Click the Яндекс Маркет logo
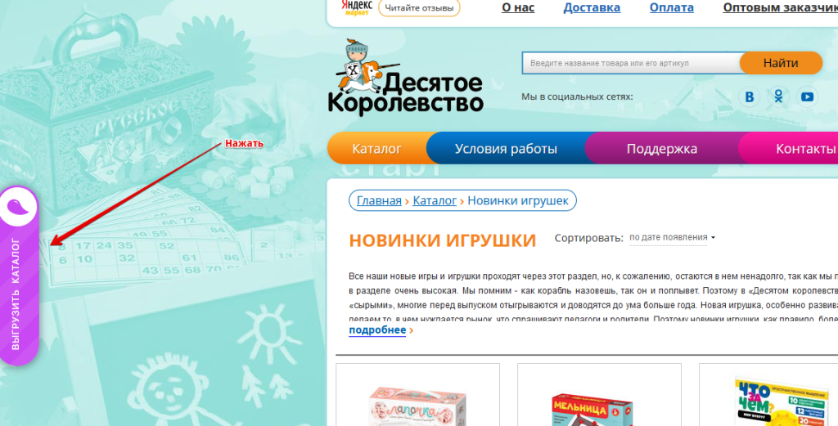Screen dimensions: 838x426 click(x=357, y=7)
